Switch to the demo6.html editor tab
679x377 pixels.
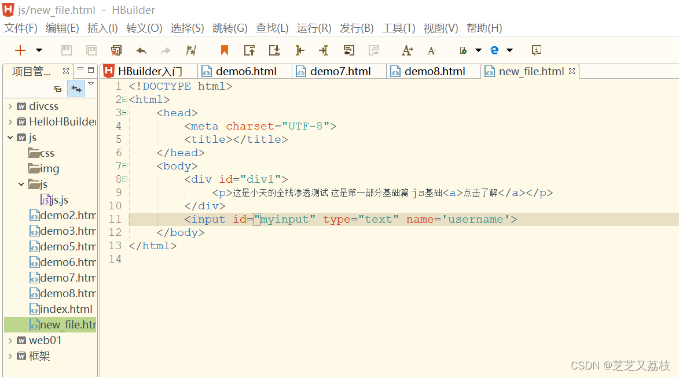[245, 71]
